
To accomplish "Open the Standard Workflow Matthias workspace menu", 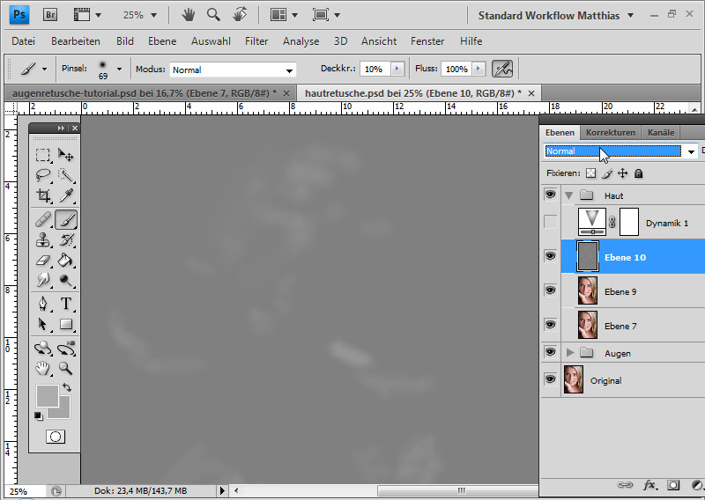I will point(556,16).
